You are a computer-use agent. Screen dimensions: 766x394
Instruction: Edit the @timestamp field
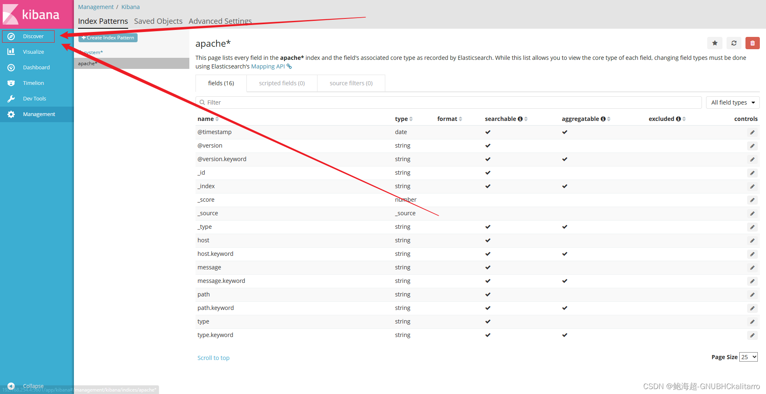pos(752,132)
